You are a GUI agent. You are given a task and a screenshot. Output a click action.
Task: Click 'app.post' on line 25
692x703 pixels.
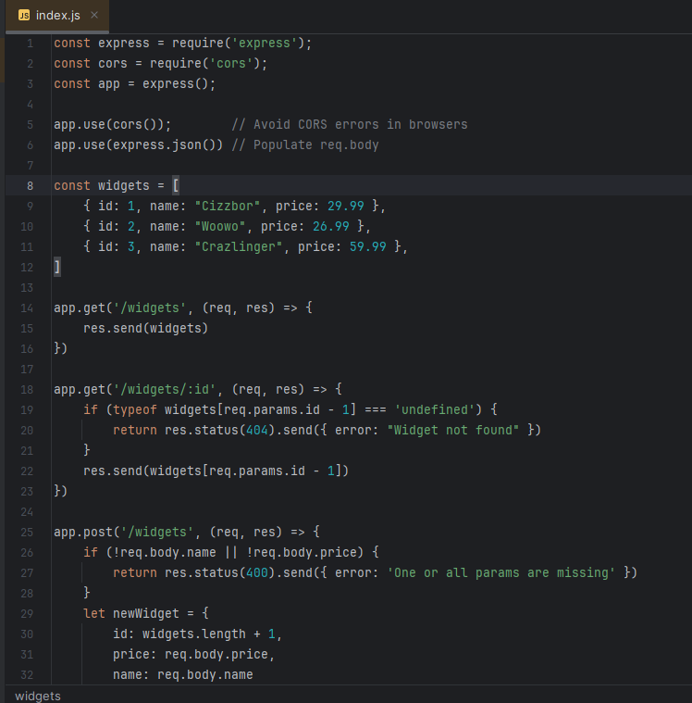pos(83,533)
